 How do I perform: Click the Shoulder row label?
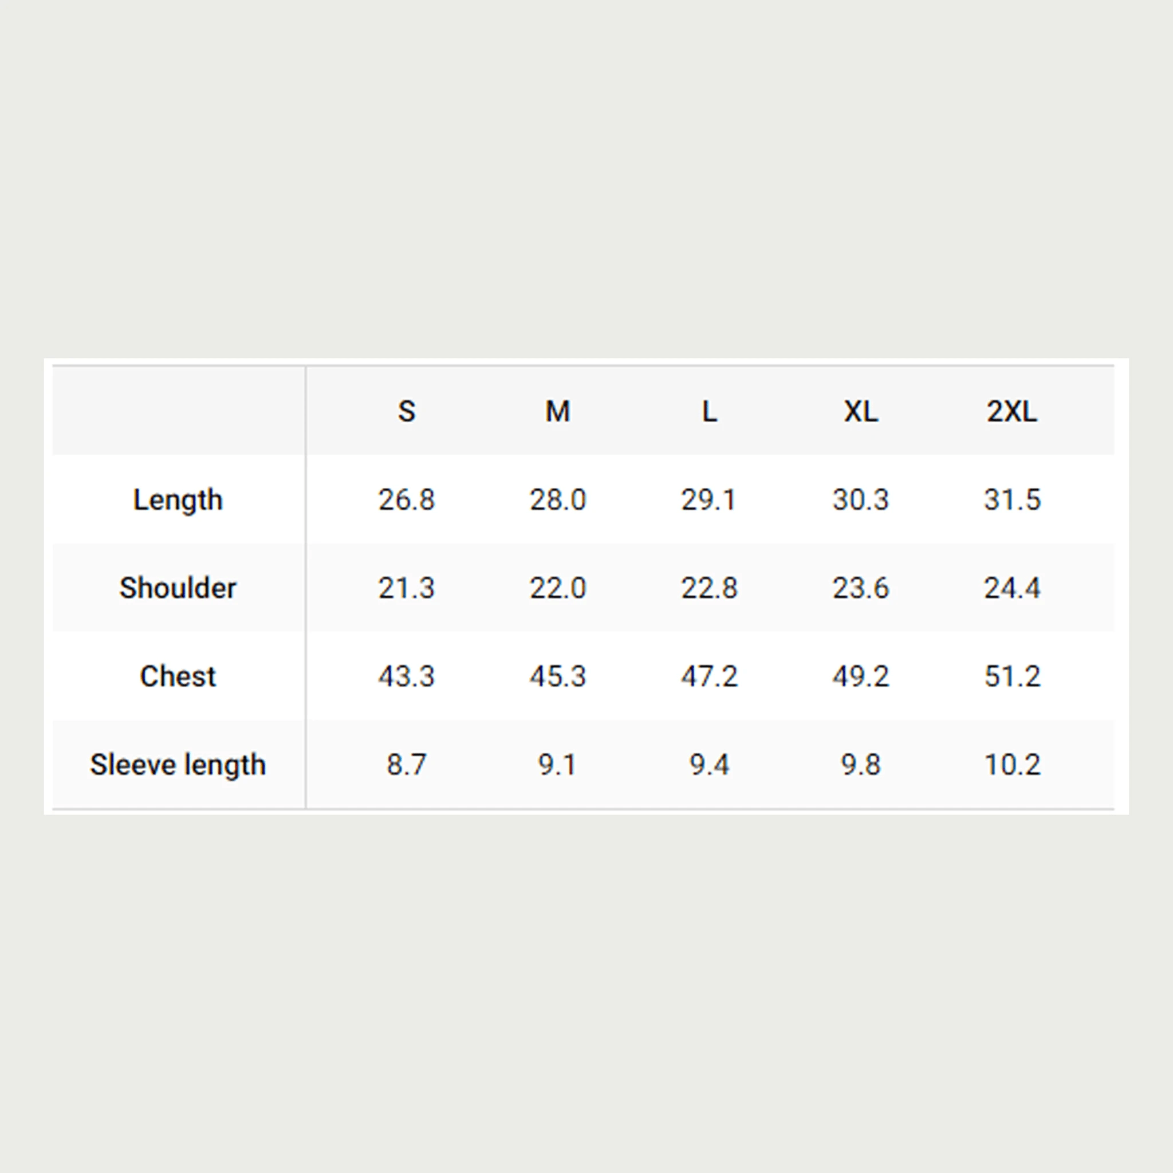pyautogui.click(x=178, y=588)
